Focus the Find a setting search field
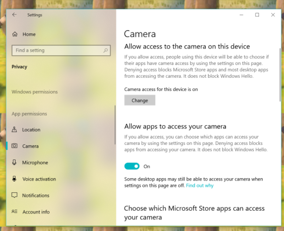 coord(57,51)
